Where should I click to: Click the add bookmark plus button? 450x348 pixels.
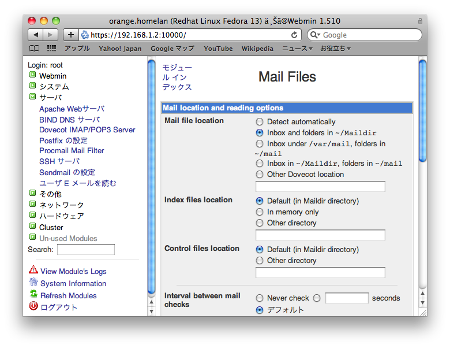tap(71, 35)
